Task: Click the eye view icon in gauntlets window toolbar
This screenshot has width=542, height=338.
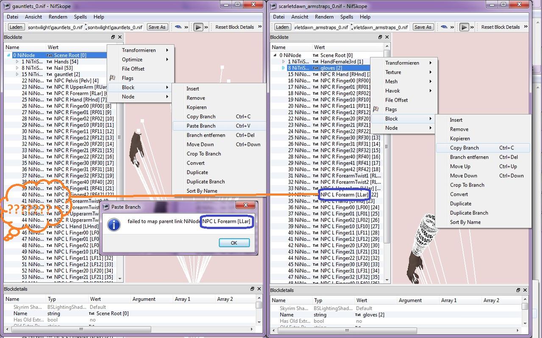Action: [178, 27]
